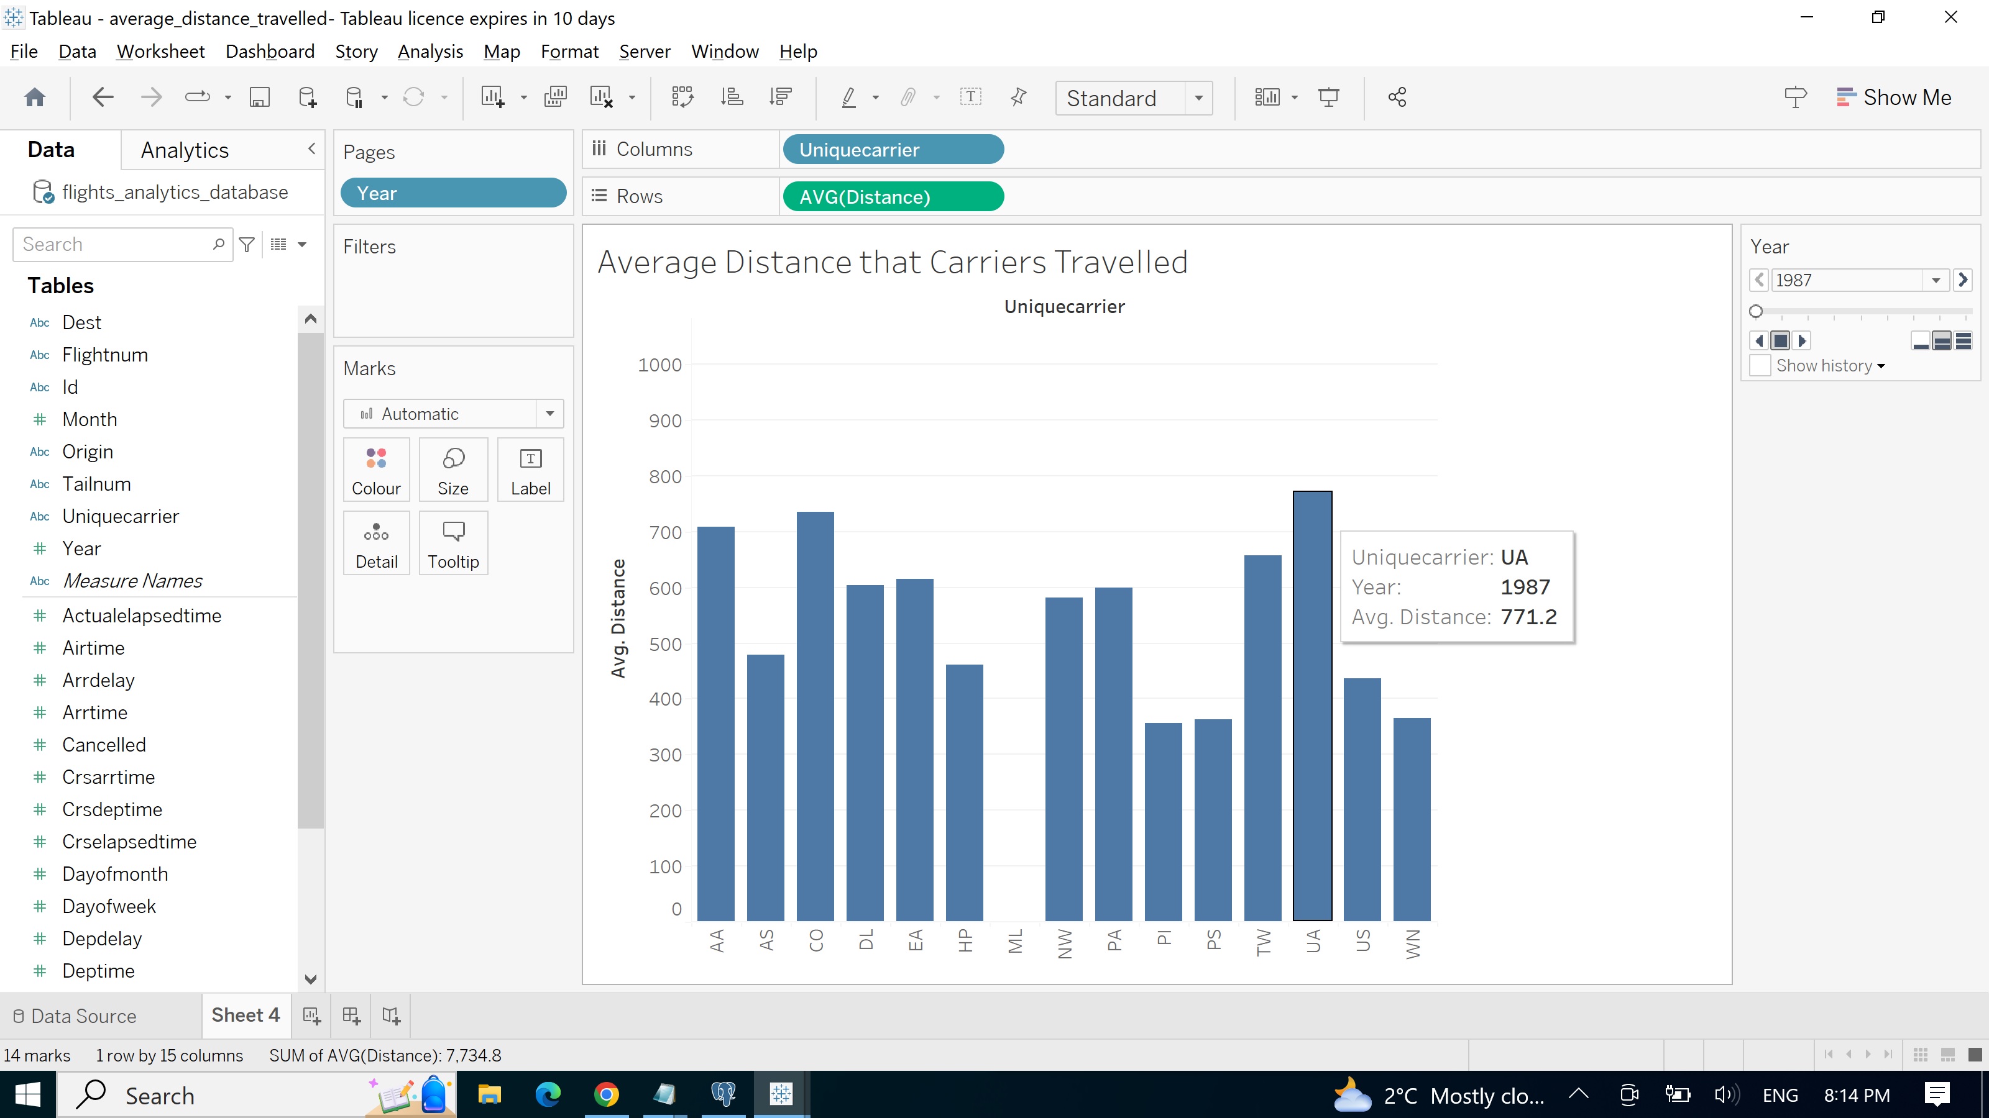Click the Presentation Mode icon
Viewport: 1989px width, 1118px height.
pos(1330,96)
